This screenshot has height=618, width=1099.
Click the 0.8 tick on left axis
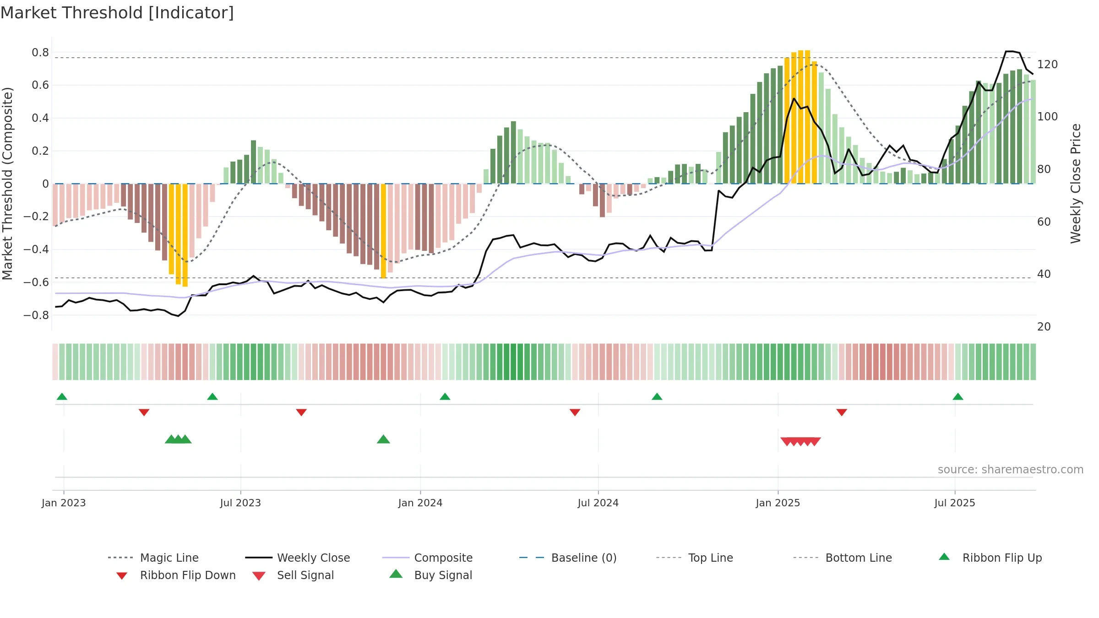pyautogui.click(x=40, y=53)
